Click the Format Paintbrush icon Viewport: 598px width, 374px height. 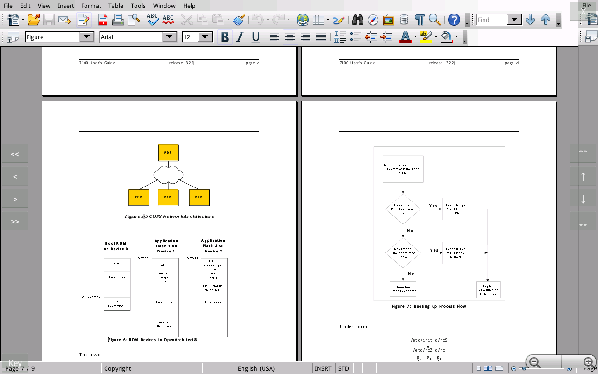pyautogui.click(x=239, y=20)
